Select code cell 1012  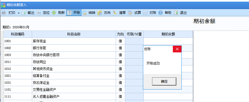point(18,69)
